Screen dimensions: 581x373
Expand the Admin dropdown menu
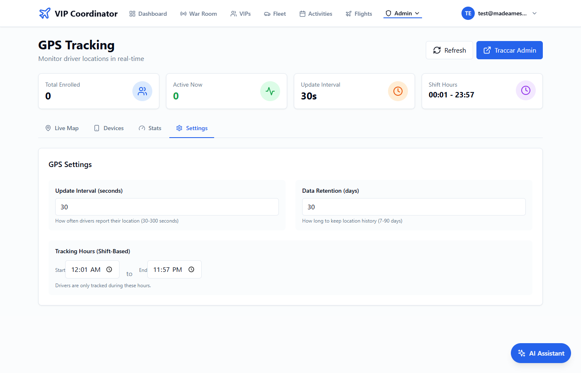(403, 13)
